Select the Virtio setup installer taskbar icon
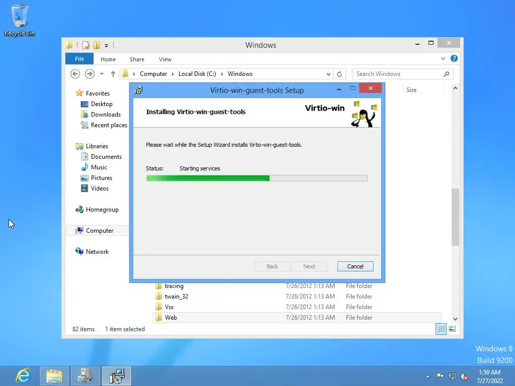The image size is (515, 386). [117, 376]
